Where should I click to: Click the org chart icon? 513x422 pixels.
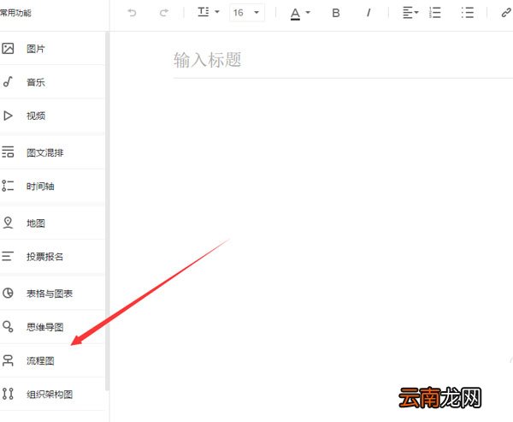(x=8, y=394)
